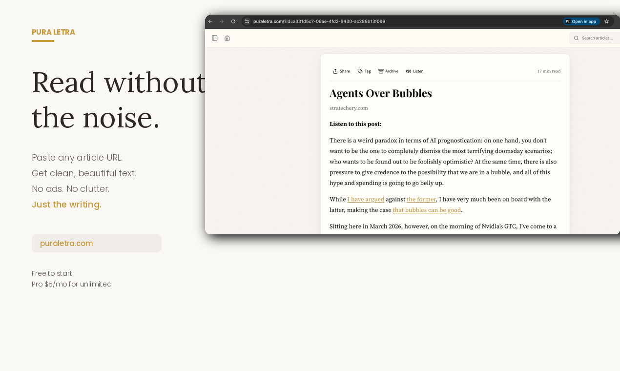Toggle the reader sidebar panel
This screenshot has width=620, height=371.
[x=215, y=38]
